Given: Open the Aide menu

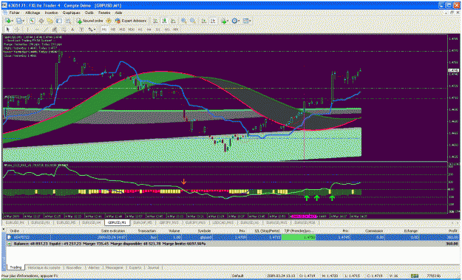Looking at the screenshot, I should 118,13.
